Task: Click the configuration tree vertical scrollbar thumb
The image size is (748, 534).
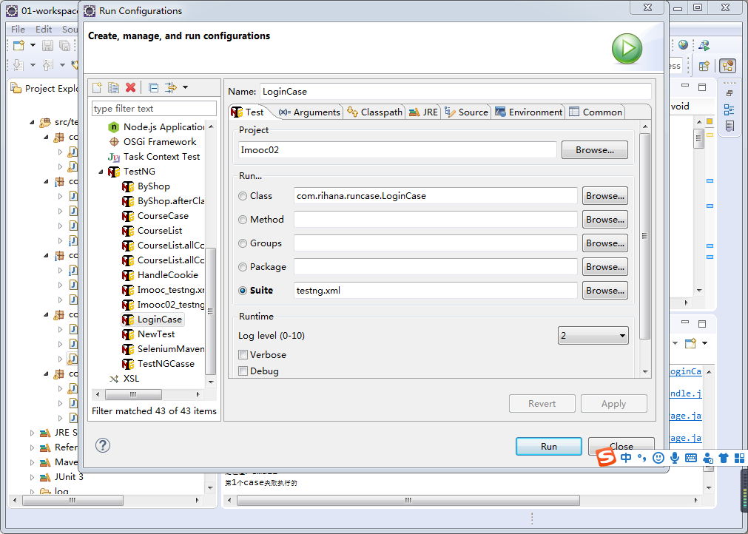Action: tap(210, 311)
